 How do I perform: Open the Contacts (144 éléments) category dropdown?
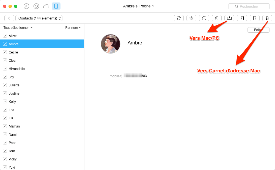point(39,18)
